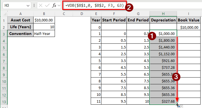Click the empty Book Value cell for year 1

pyautogui.click(x=188, y=34)
